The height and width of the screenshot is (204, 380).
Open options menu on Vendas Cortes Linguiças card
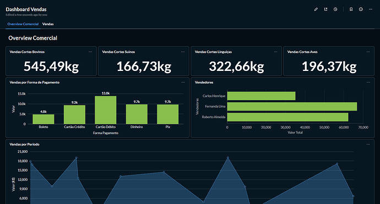click(275, 52)
